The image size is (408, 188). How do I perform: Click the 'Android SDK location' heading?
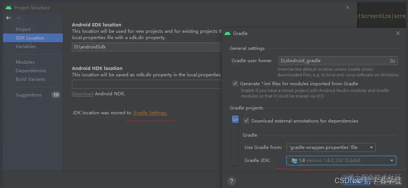tap(96, 25)
